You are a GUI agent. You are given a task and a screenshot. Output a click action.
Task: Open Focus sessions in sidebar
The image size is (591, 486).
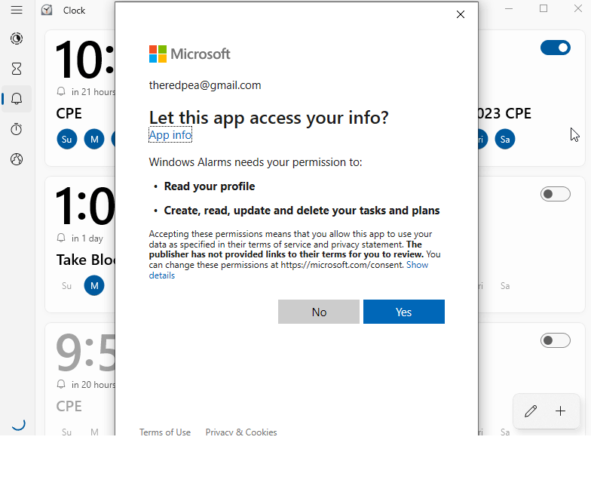17,38
